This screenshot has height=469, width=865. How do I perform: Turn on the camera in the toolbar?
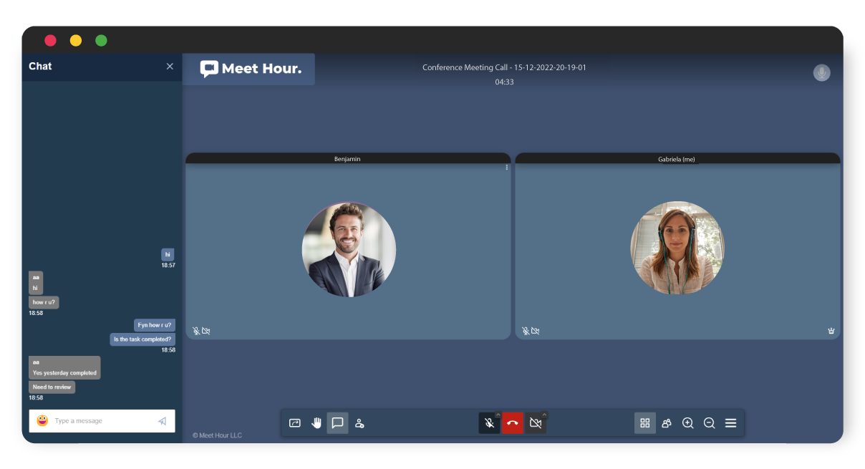pos(535,423)
